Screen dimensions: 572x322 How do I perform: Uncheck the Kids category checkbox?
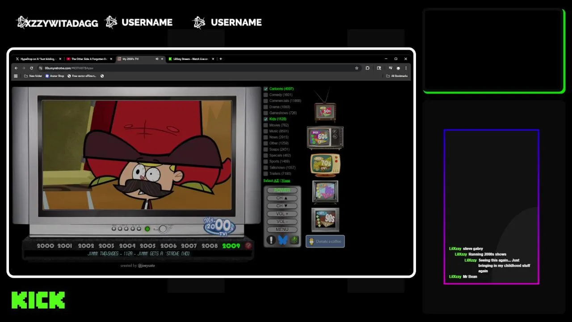pos(265,119)
